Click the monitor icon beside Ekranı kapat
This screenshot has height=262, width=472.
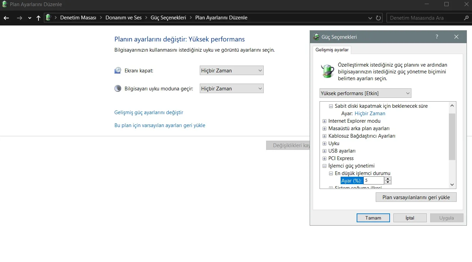pos(118,70)
